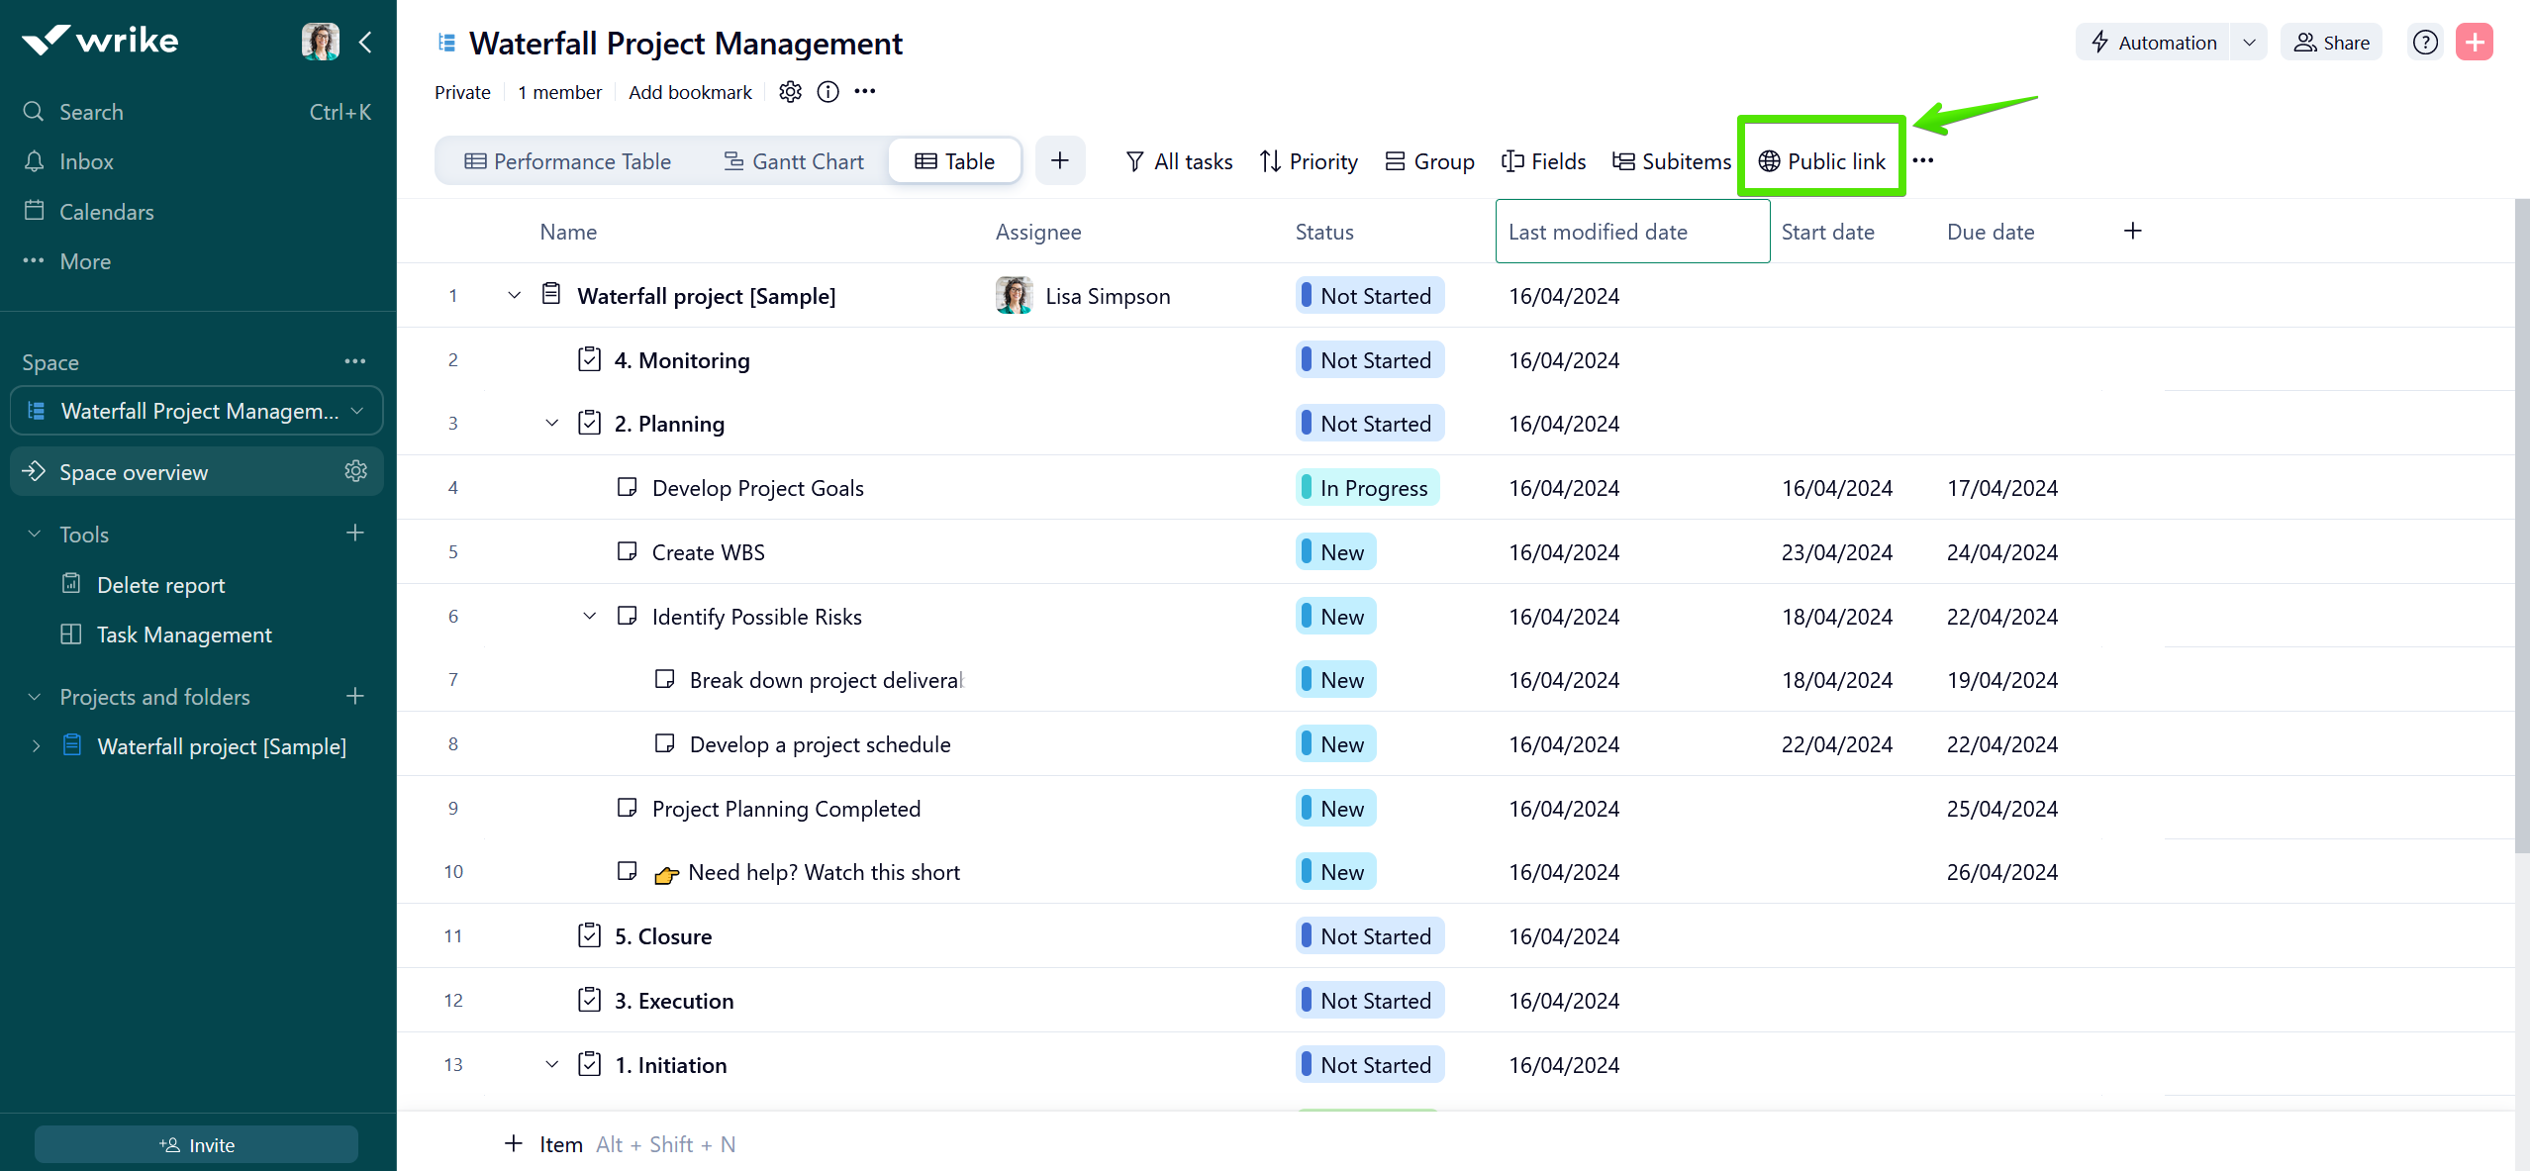
Task: Click the info icon near Add bookmark
Action: coord(827,92)
